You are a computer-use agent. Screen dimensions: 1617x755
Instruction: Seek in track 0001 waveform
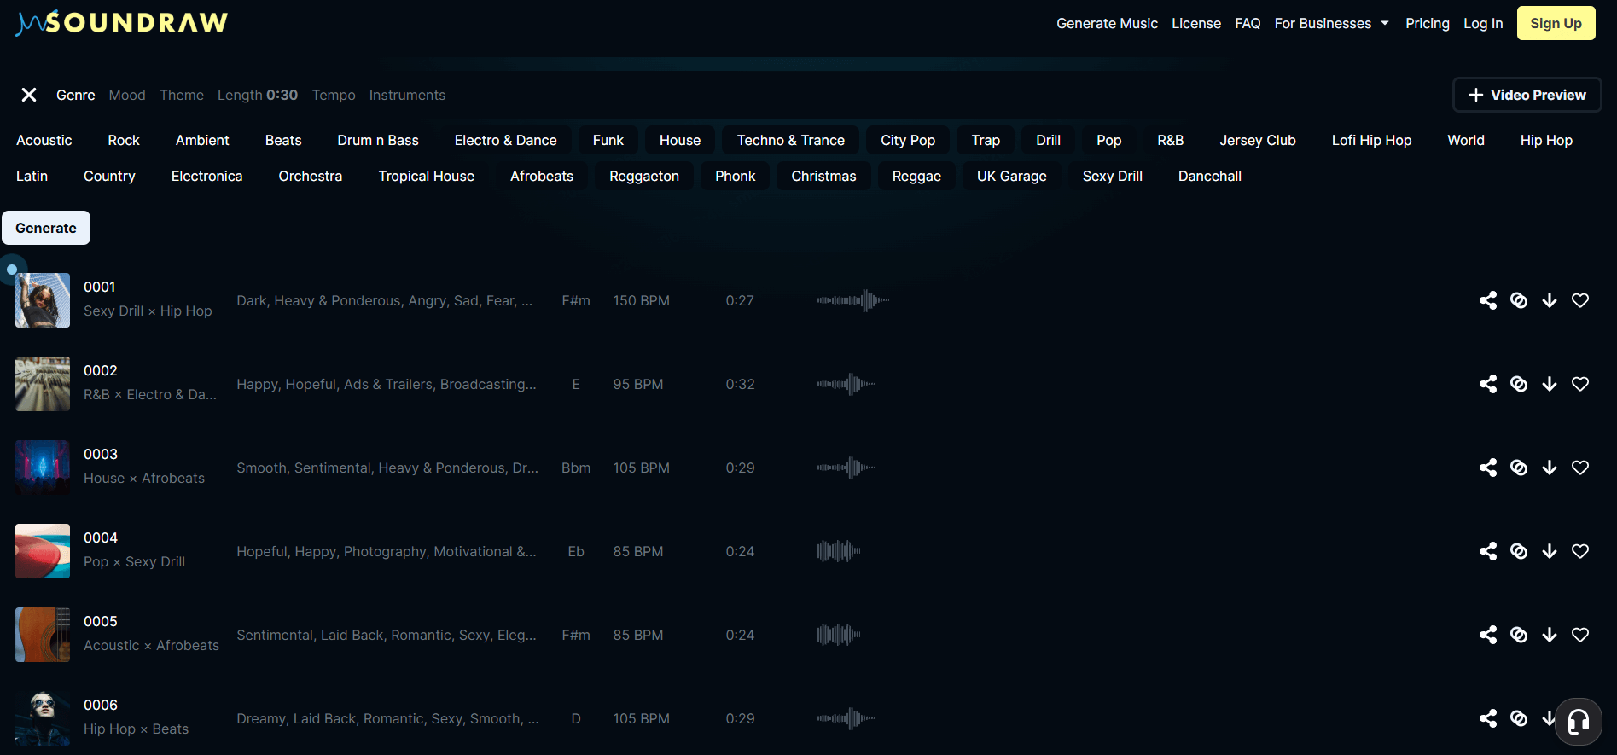(852, 300)
